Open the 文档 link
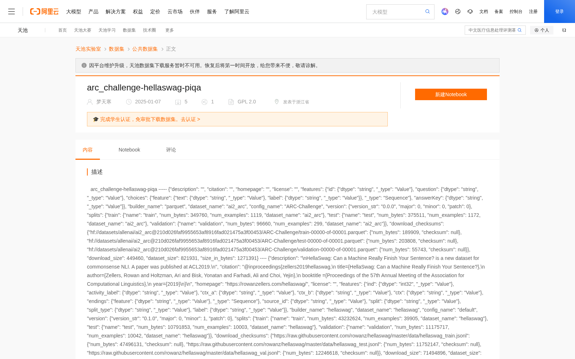Image resolution: width=575 pixels, height=359 pixels. click(x=484, y=11)
